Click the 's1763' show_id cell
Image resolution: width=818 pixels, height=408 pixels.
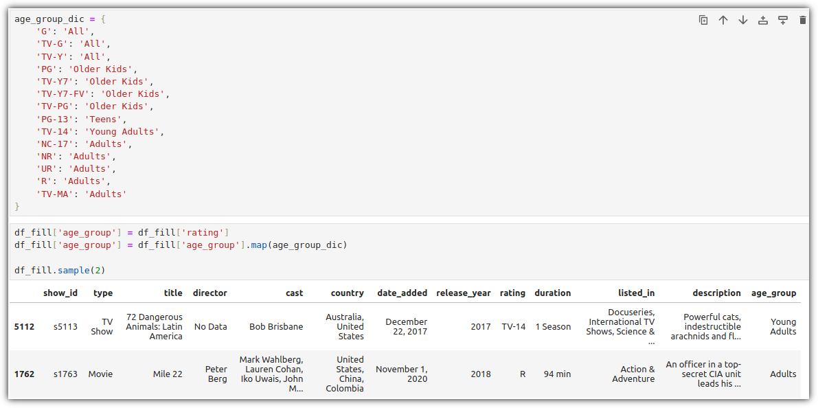[x=66, y=374]
